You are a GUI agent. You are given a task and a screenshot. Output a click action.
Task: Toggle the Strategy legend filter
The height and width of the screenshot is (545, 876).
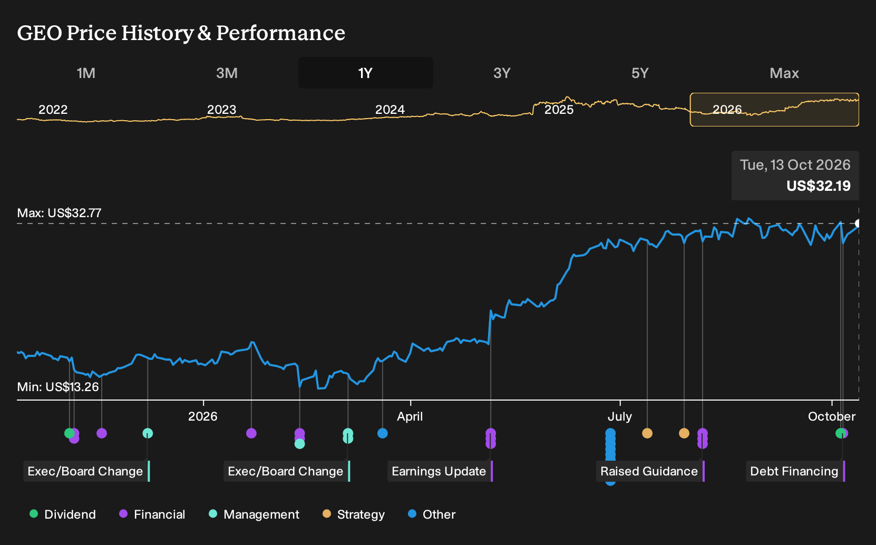354,514
